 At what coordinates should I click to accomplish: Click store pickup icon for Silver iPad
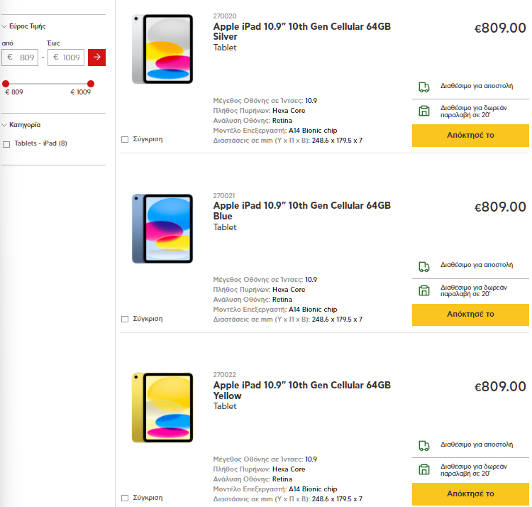424,110
